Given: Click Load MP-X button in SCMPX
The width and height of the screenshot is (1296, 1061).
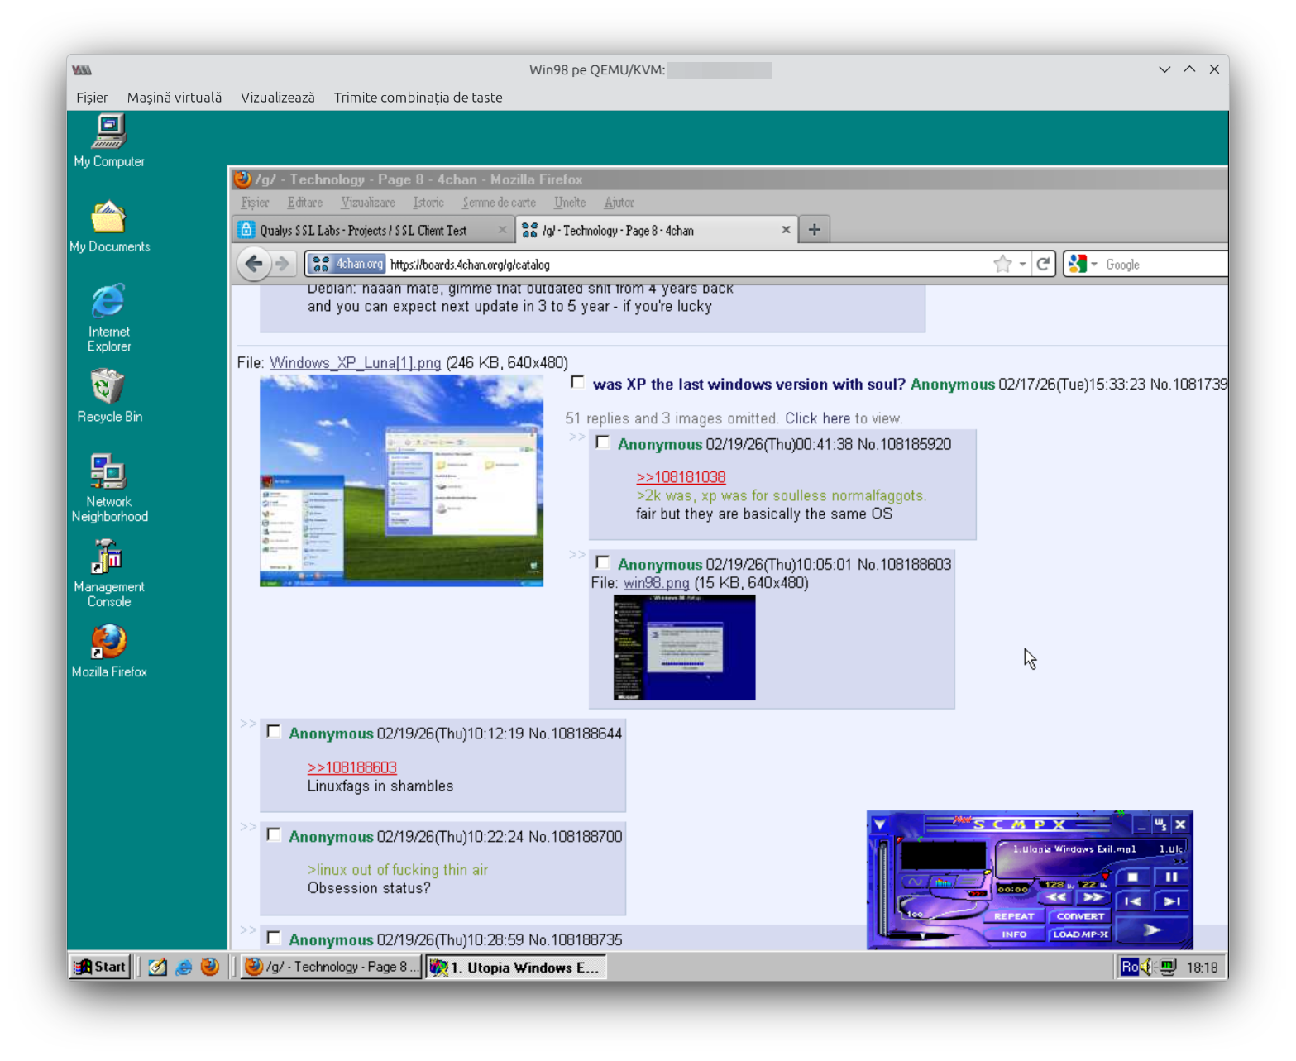Looking at the screenshot, I should [x=1079, y=934].
